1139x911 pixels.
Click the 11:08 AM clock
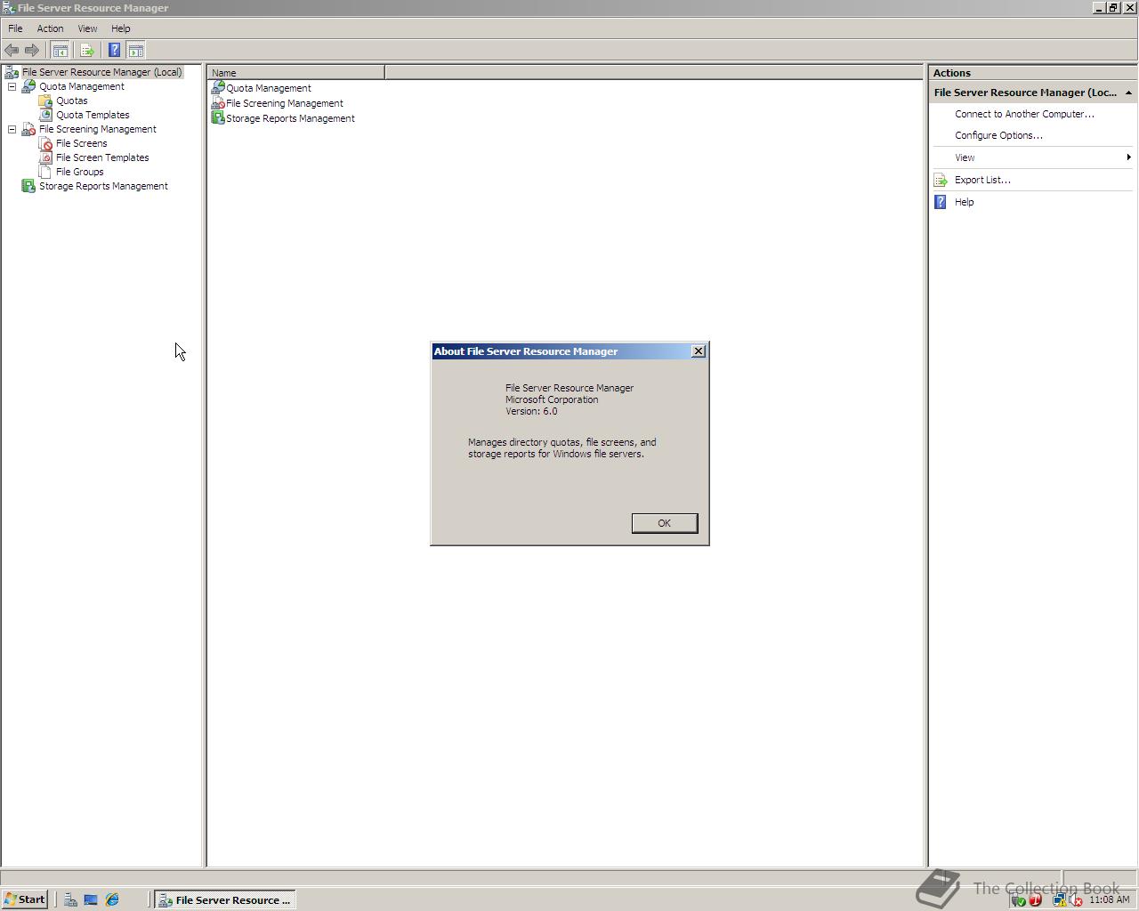point(1109,899)
